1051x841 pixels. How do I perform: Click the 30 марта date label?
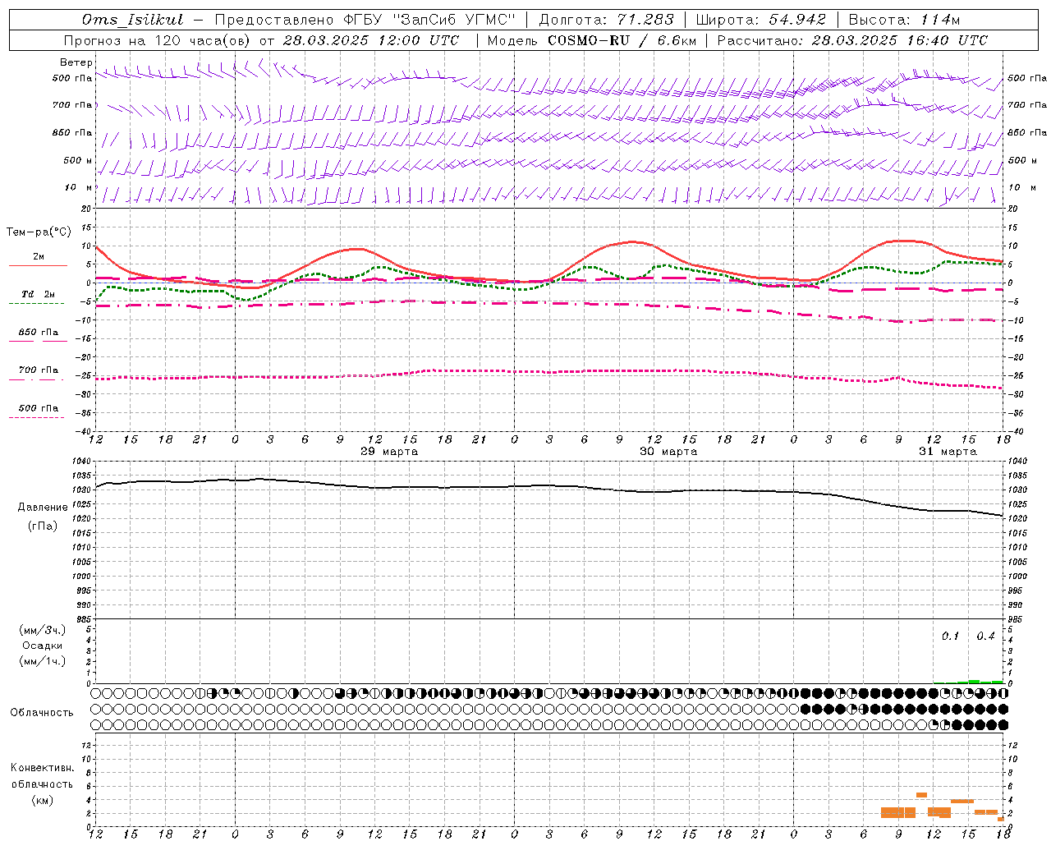[x=668, y=452]
